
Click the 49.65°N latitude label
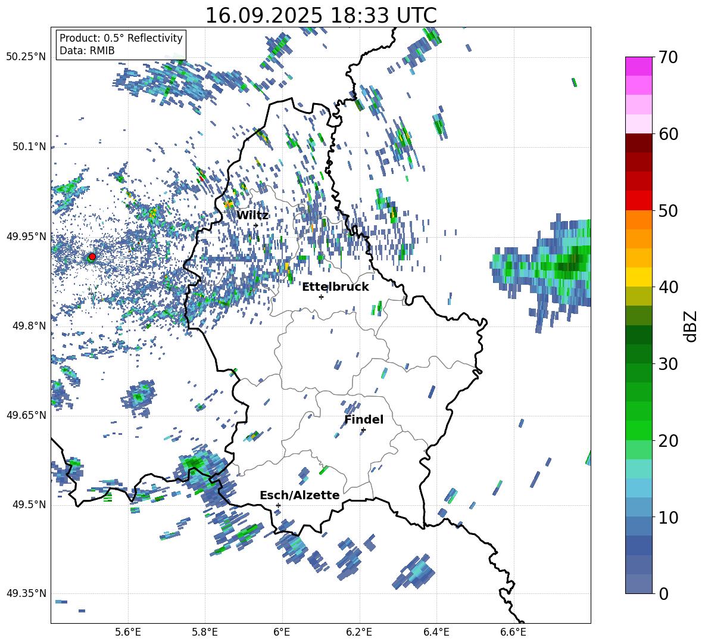[26, 415]
